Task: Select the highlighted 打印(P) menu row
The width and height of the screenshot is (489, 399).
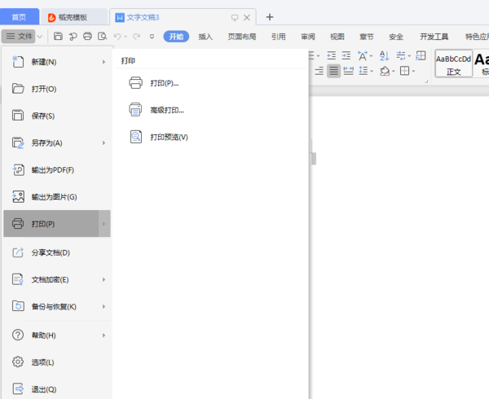Action: tap(57, 224)
